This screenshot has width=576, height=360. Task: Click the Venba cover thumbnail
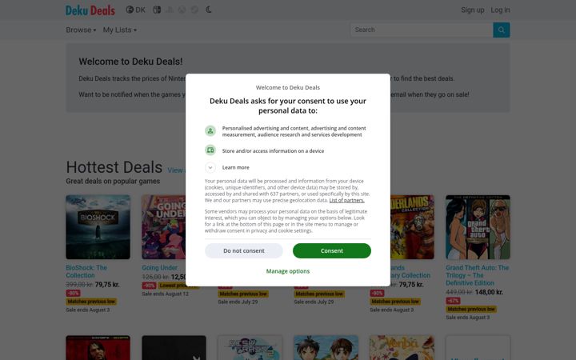tap(402, 347)
